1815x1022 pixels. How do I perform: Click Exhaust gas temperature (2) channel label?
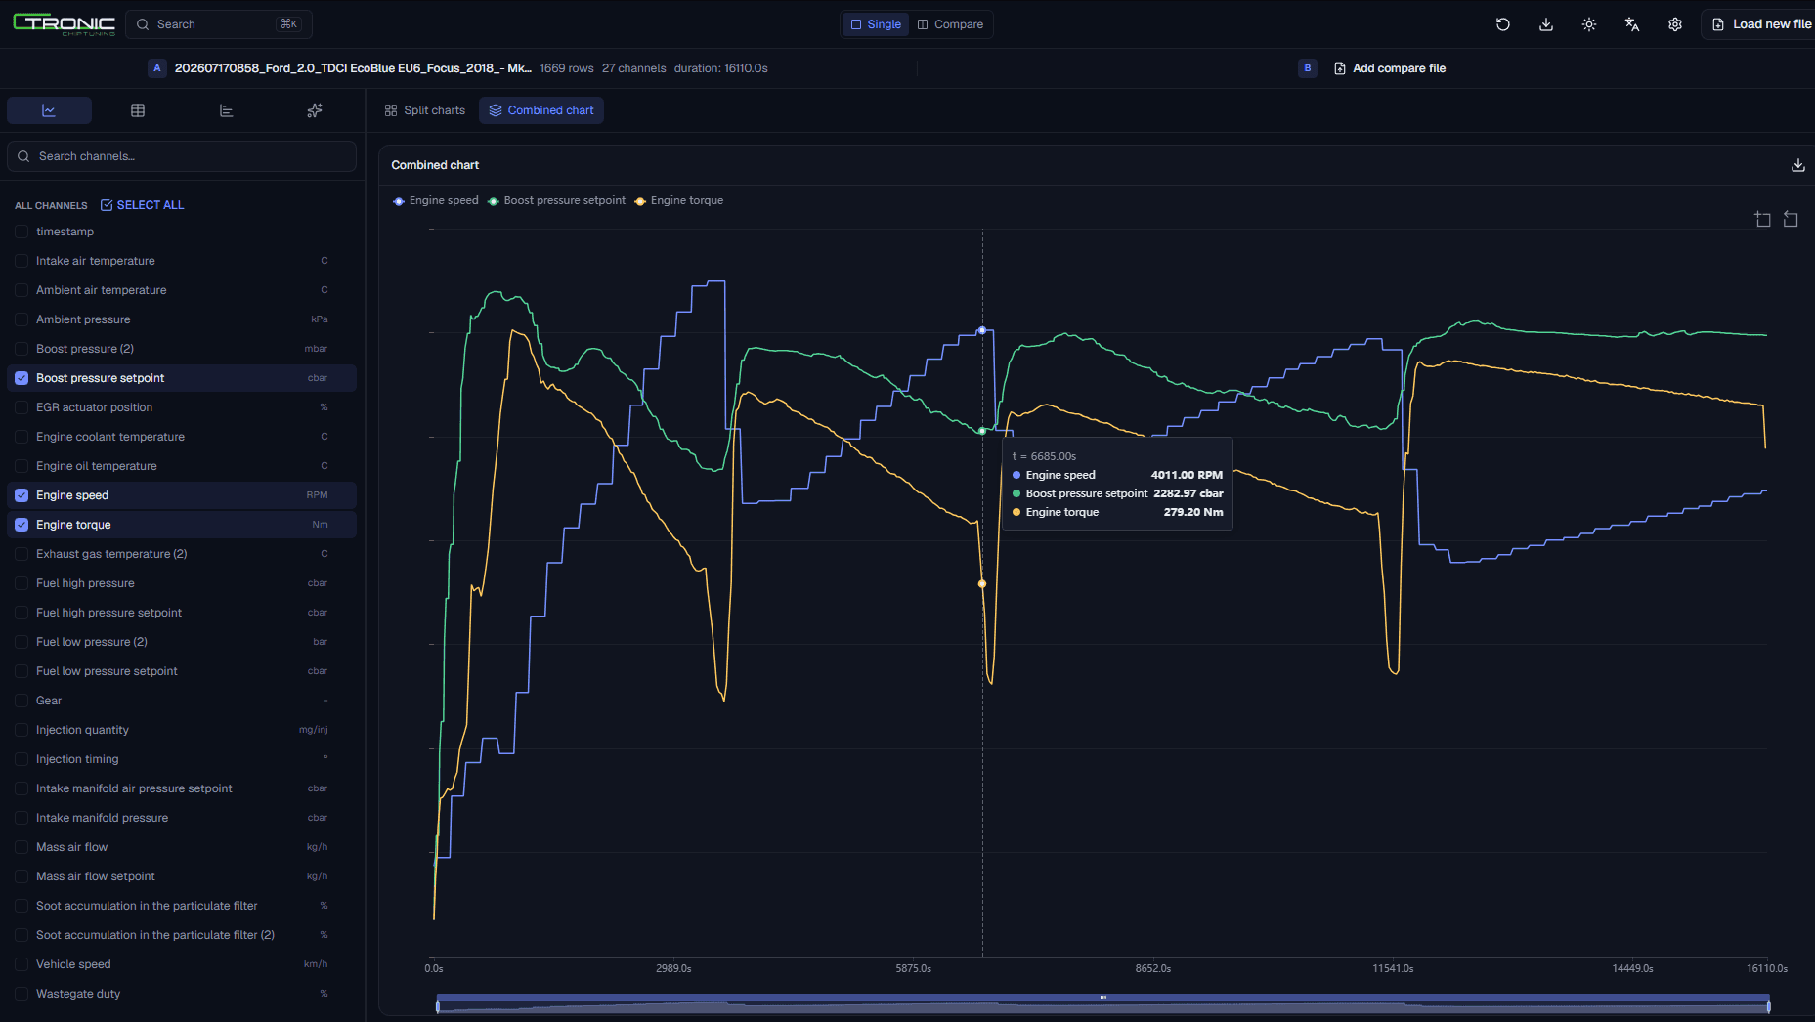tap(111, 554)
